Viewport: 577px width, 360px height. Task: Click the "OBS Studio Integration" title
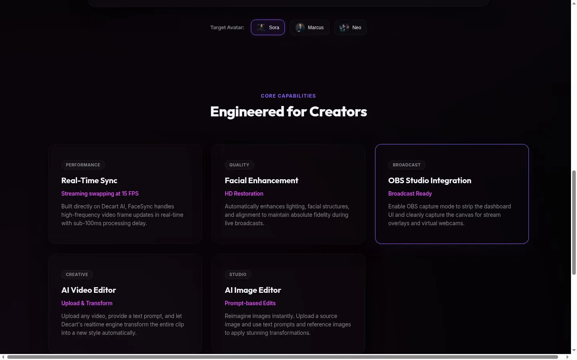tap(430, 180)
